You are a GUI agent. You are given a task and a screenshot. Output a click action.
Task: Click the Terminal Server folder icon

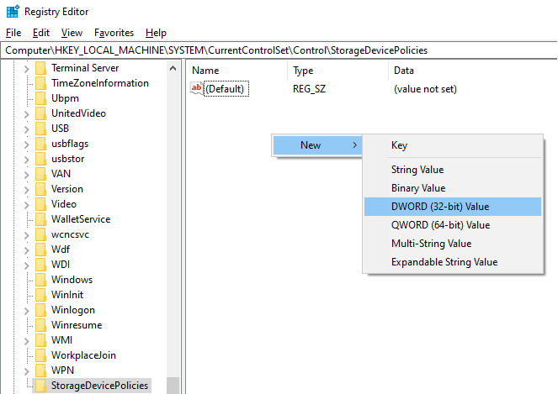click(x=40, y=68)
